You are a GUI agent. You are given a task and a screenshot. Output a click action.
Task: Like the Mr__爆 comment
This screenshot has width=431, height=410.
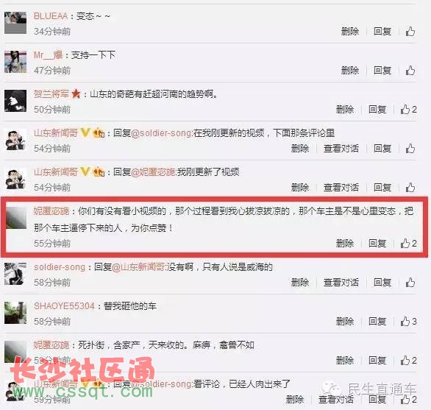pos(410,71)
